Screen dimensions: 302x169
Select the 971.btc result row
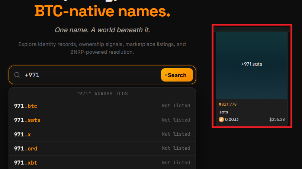pos(102,106)
